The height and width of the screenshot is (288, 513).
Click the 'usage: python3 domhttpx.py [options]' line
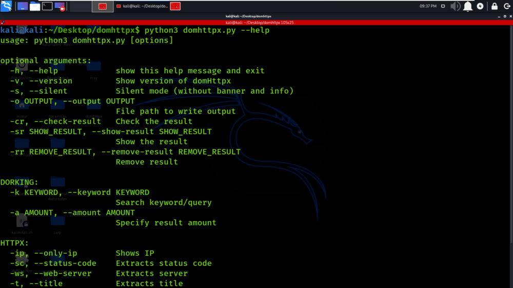87,40
